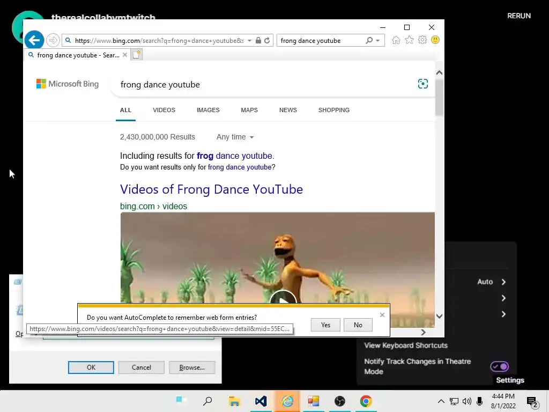
Task: Open Internet Explorer Tools gear
Action: pos(422,40)
